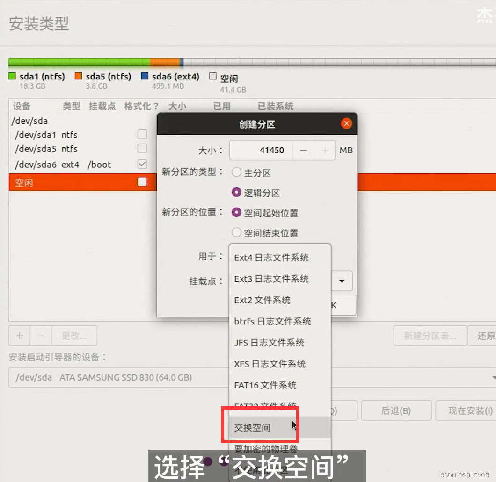The height and width of the screenshot is (482, 496).
Task: Click green sda1 segment in partition bar
Action: click(79, 62)
